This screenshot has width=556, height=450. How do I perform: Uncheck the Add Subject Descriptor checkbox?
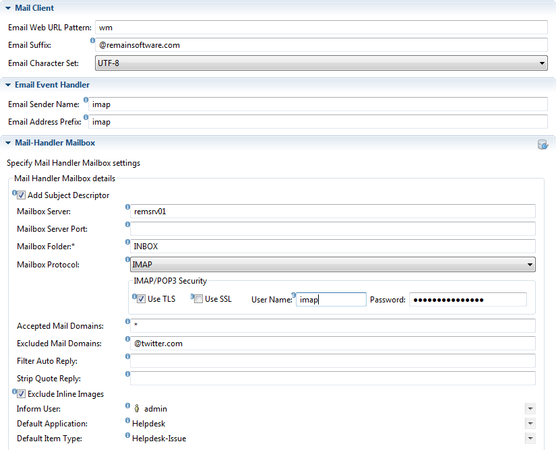point(22,195)
